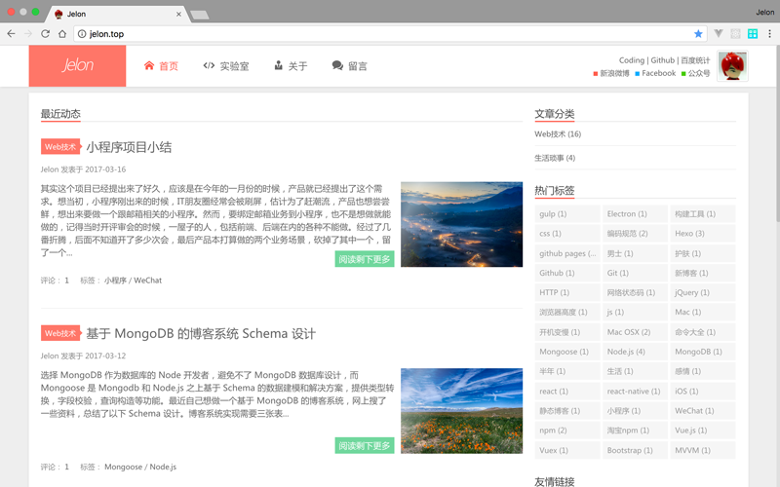This screenshot has height=487, width=780.
Task: Open a new tab next to Jelon tab
Action: tap(199, 15)
